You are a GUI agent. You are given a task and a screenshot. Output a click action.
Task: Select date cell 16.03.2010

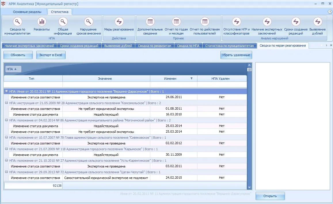pyautogui.click(x=174, y=114)
